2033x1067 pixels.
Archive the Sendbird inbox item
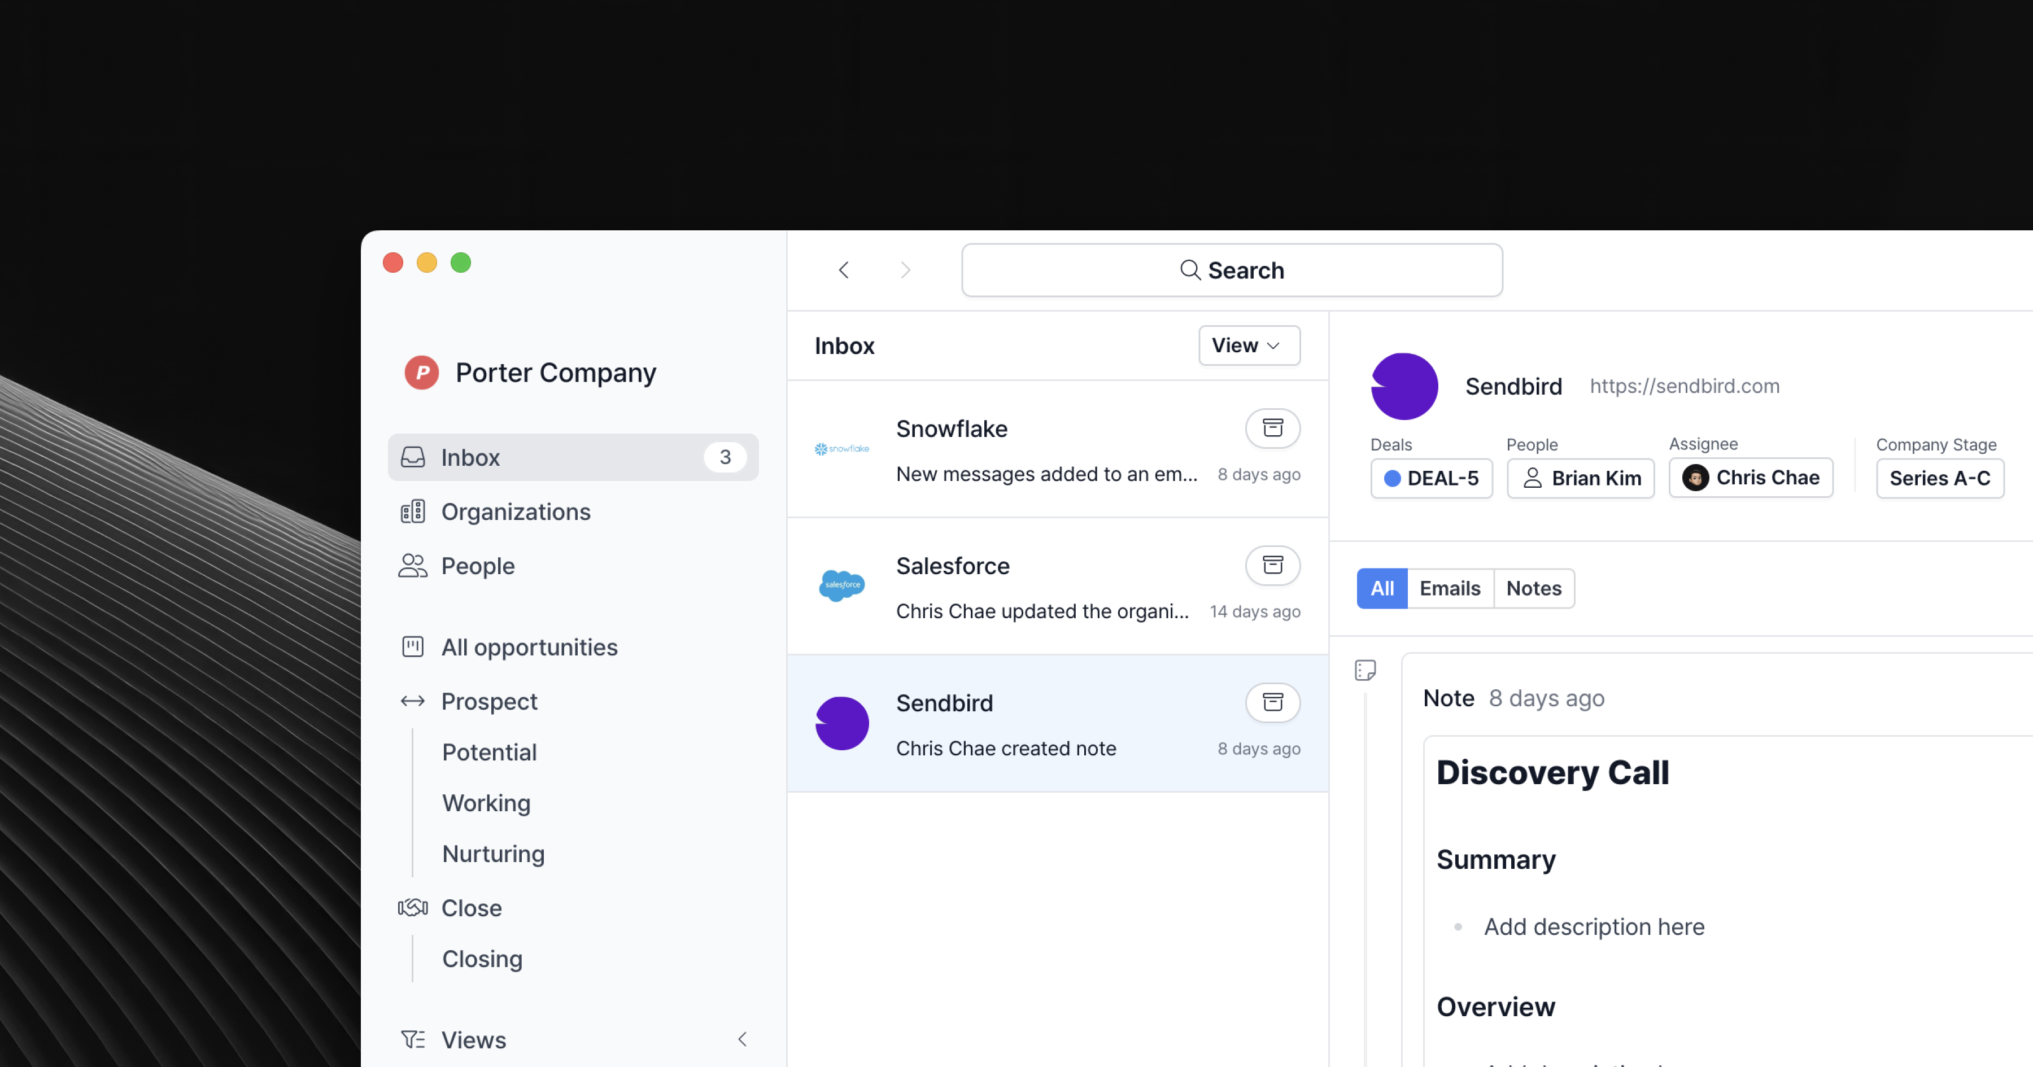click(x=1272, y=702)
